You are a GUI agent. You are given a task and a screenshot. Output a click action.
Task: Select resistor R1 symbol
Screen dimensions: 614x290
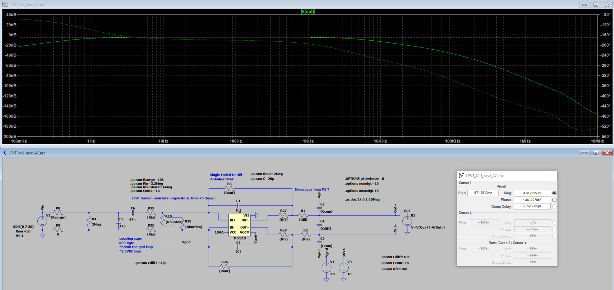303,215
